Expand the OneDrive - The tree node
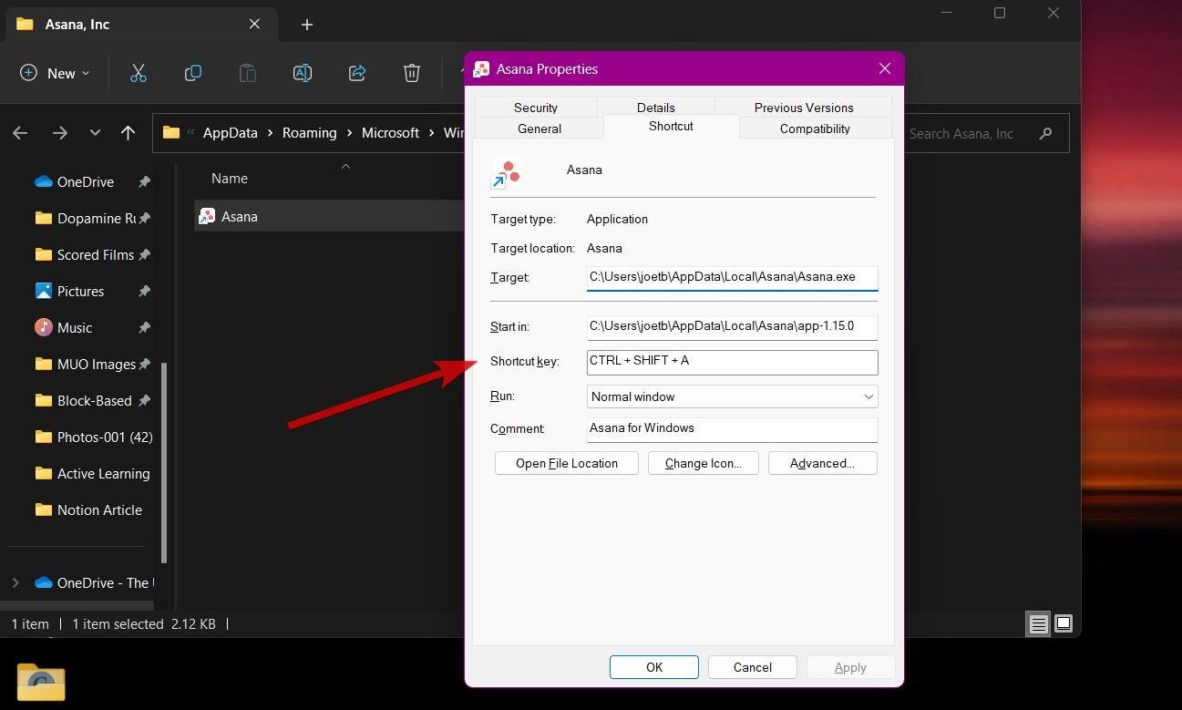1182x710 pixels. [x=15, y=582]
